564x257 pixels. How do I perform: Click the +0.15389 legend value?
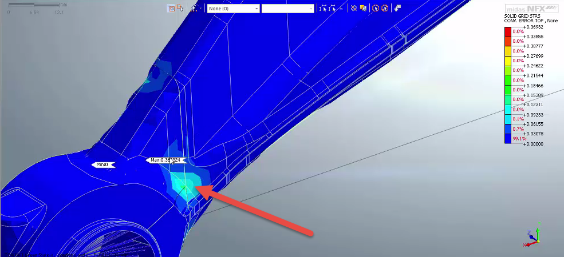pyautogui.click(x=533, y=95)
